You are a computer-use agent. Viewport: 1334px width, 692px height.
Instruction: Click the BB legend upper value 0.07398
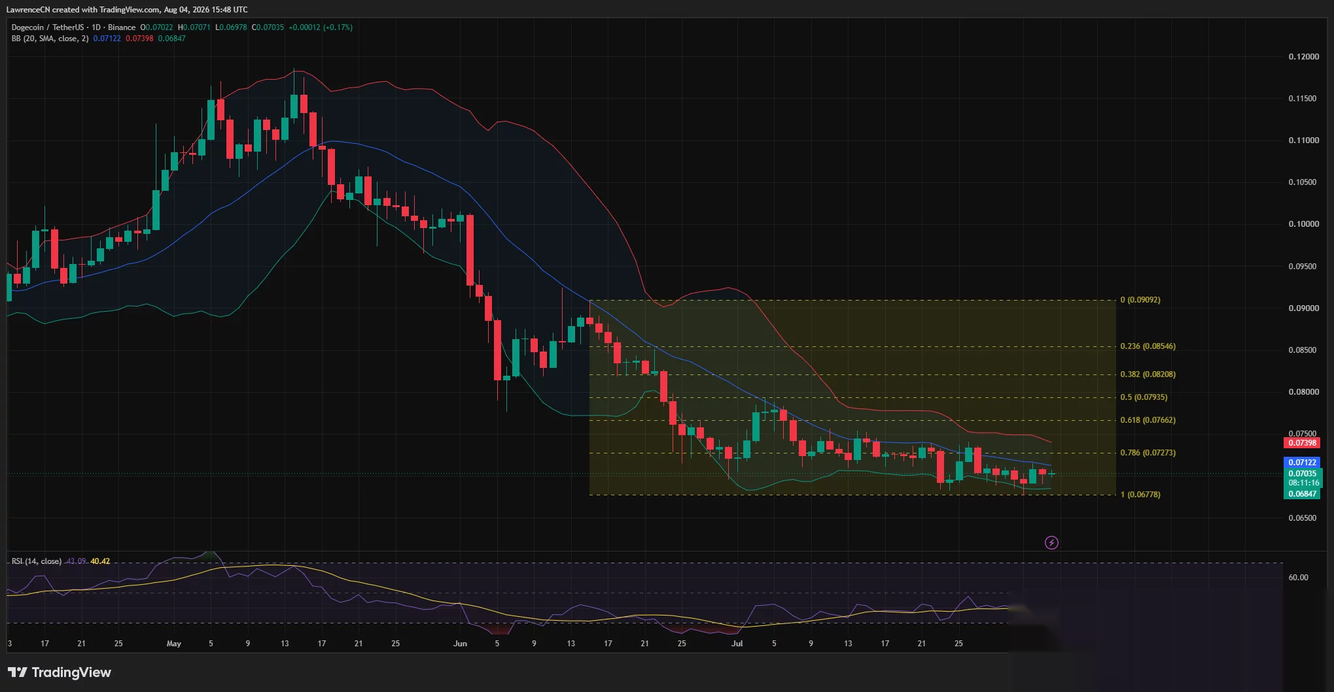[139, 39]
